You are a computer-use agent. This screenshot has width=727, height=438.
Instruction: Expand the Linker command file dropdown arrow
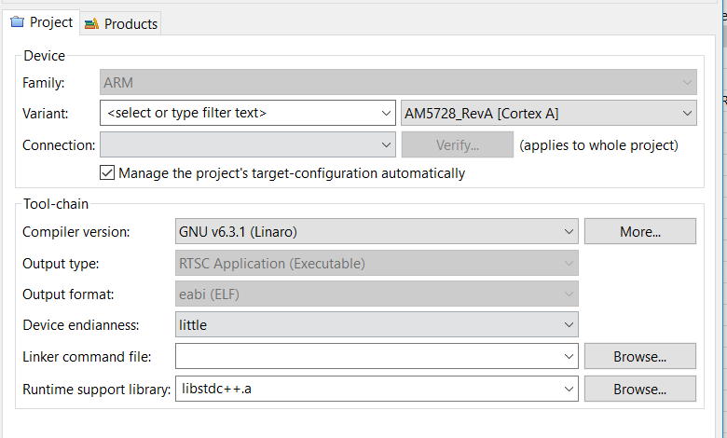point(569,357)
